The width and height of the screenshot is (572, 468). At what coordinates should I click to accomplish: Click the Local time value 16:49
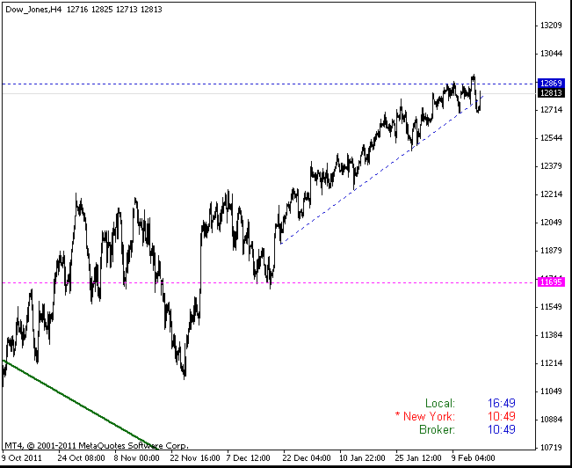(502, 403)
